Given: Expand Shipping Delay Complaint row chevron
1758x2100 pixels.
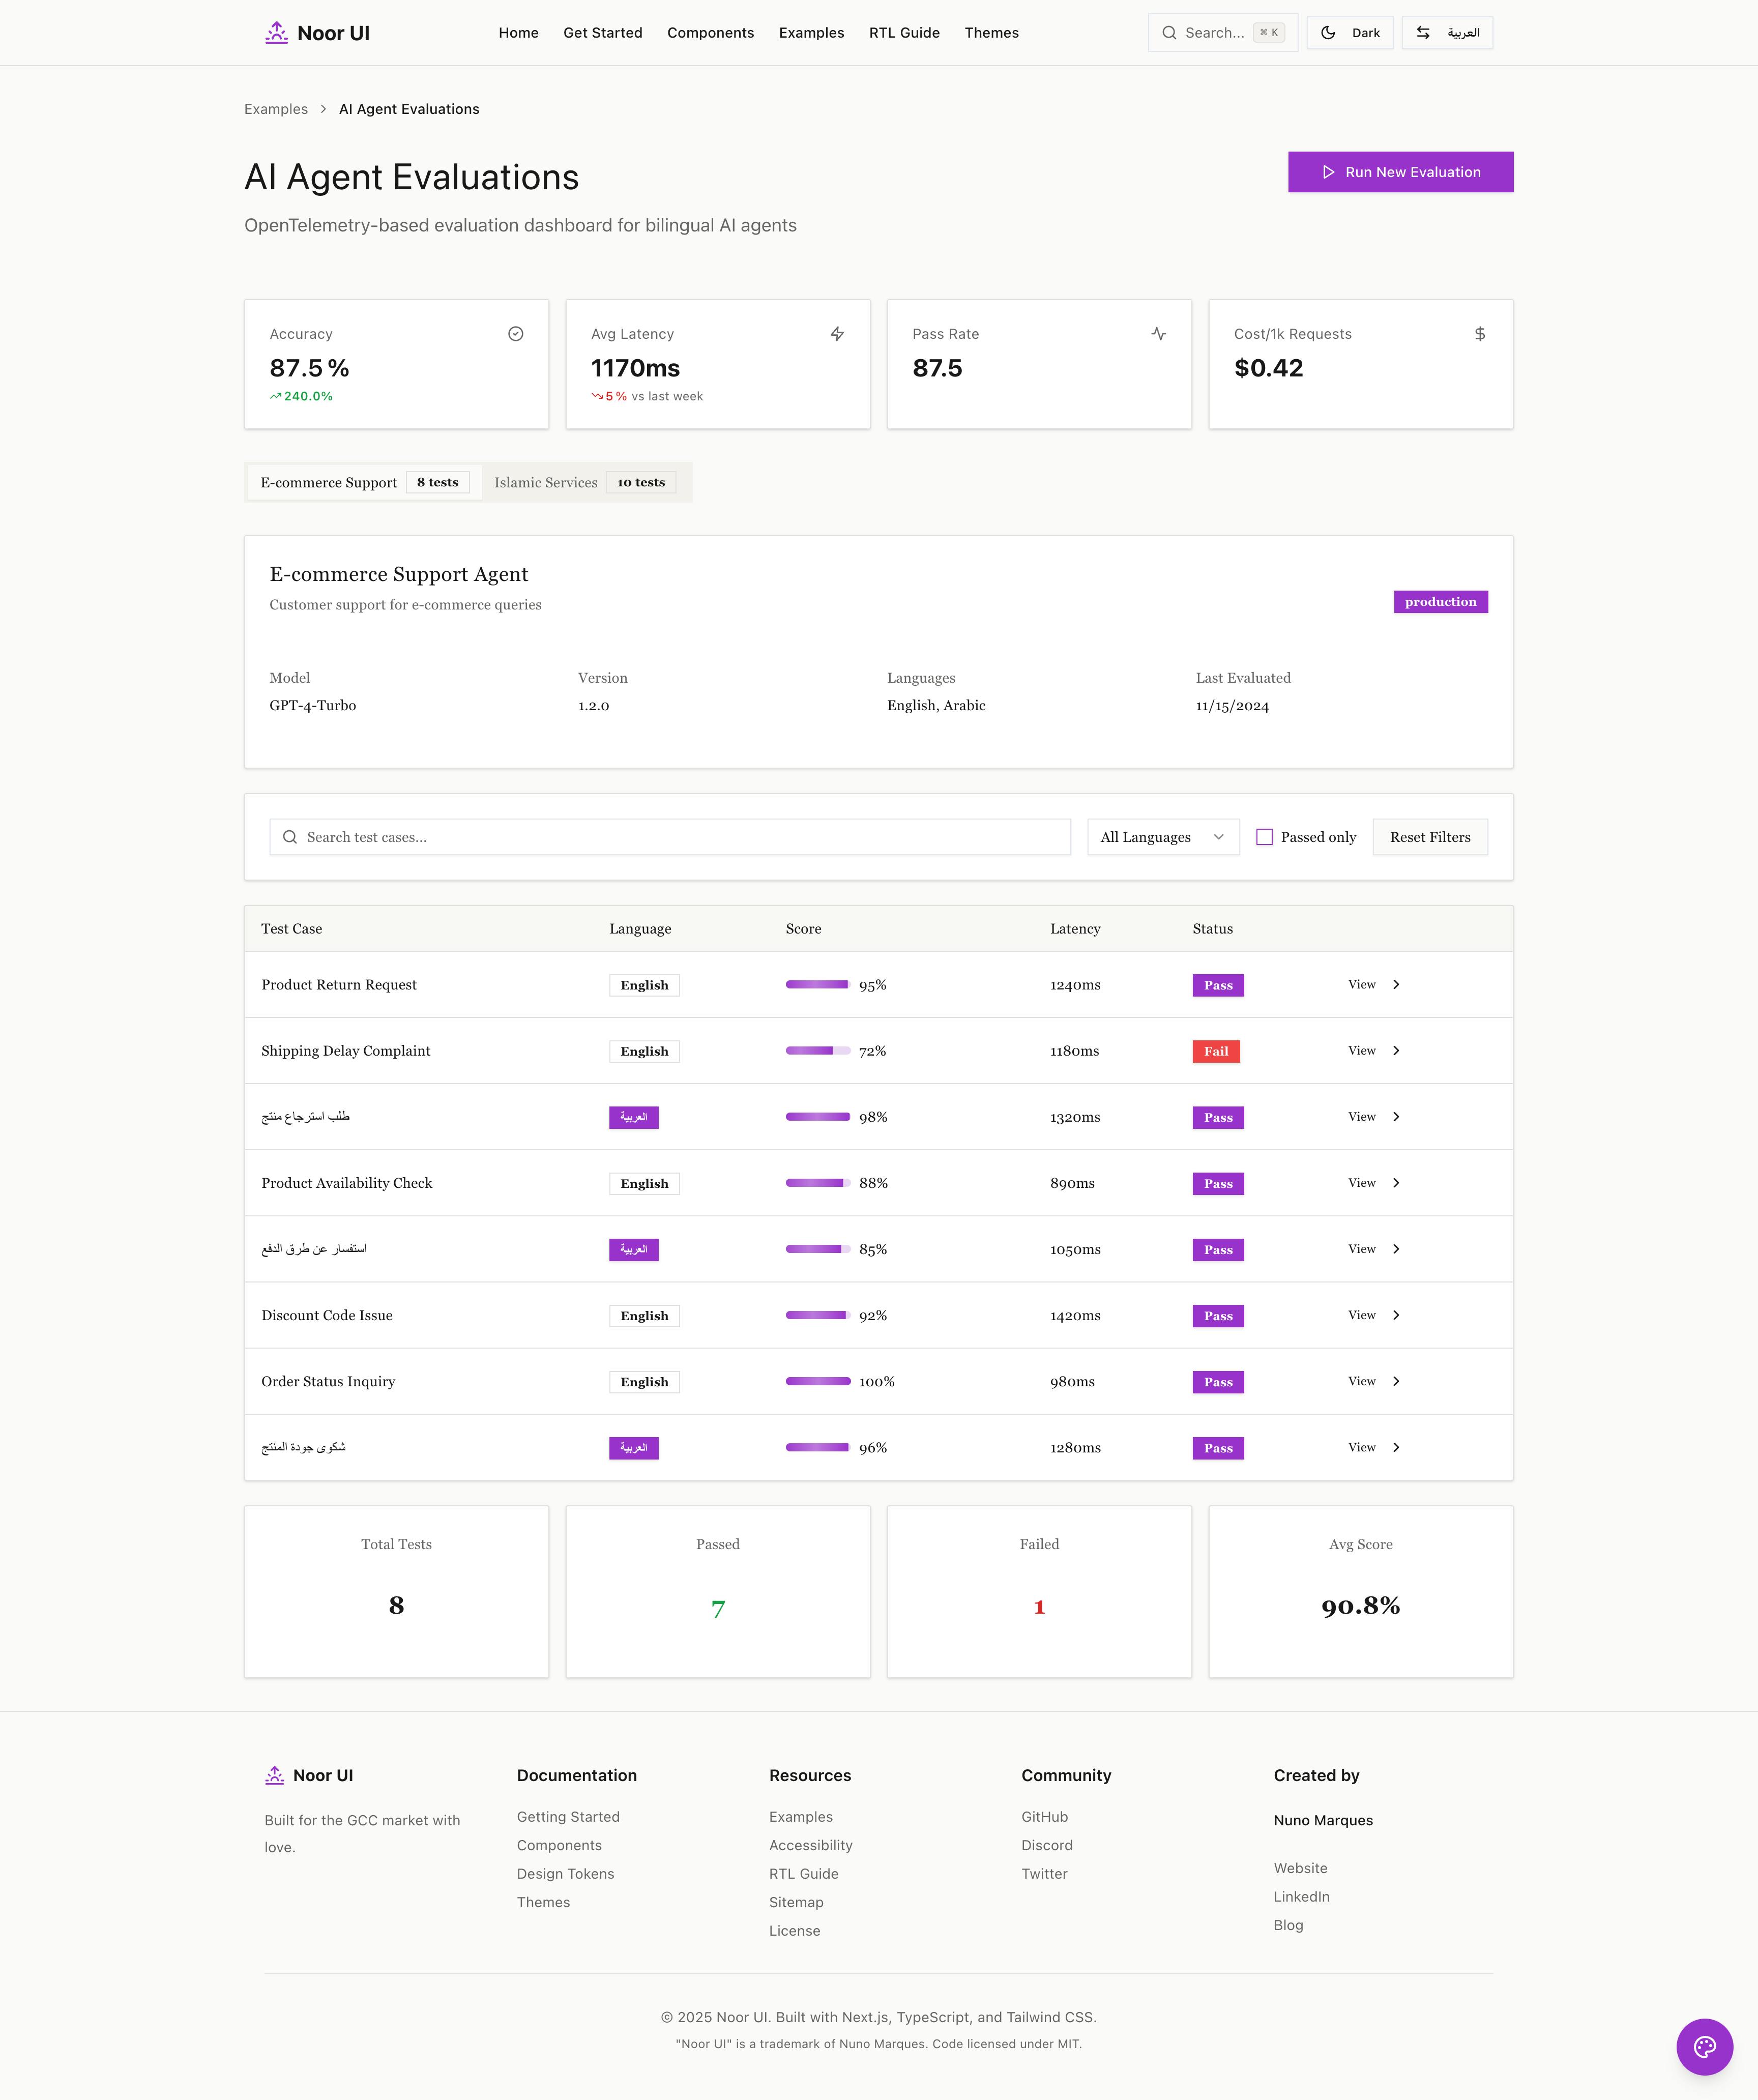Looking at the screenshot, I should (x=1396, y=1051).
